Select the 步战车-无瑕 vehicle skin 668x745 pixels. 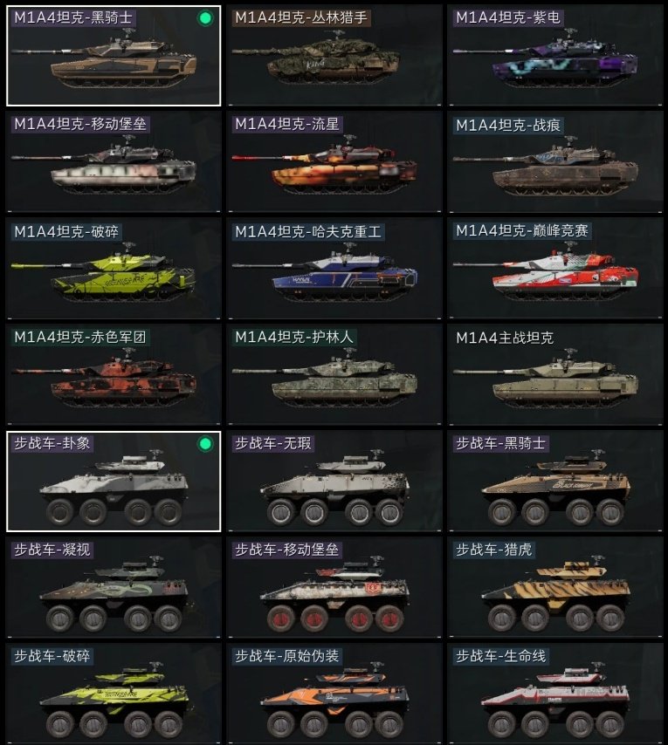(334, 482)
